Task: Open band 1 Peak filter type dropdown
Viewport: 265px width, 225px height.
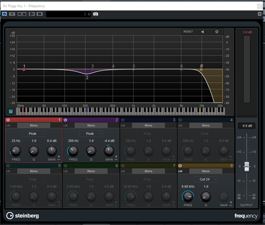Action: point(33,133)
